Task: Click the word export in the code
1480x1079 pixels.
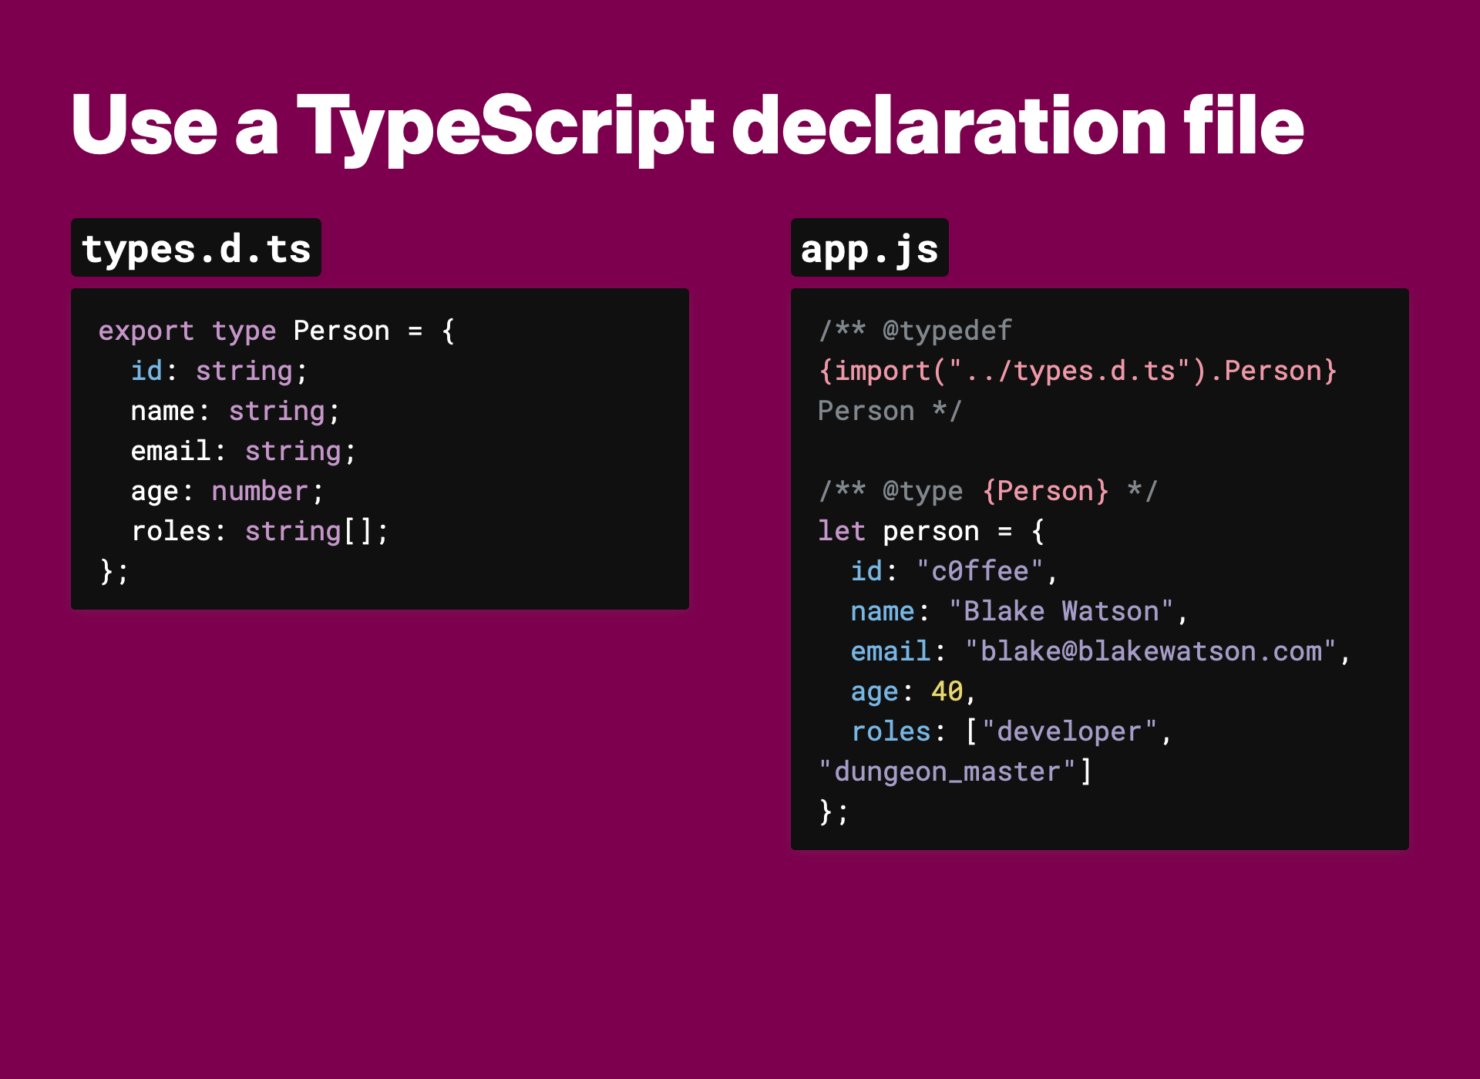Action: 146,331
